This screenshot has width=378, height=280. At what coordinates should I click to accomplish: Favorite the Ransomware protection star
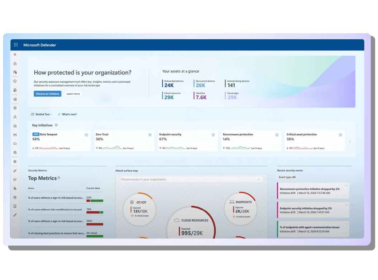coord(277,135)
